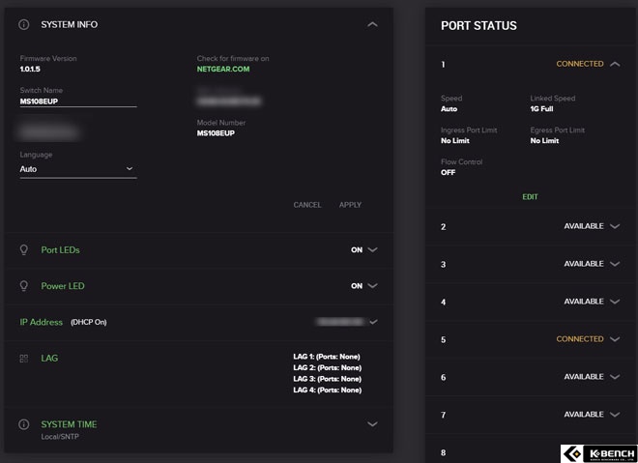Click port 4 AVAILABLE status
Image resolution: width=638 pixels, height=463 pixels.
pos(584,302)
